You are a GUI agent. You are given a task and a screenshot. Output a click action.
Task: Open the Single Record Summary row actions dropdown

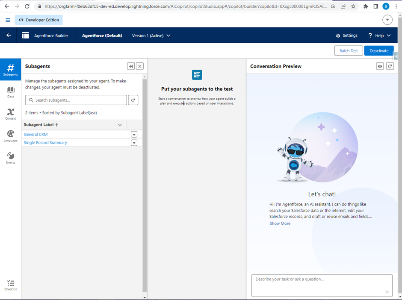click(x=134, y=143)
